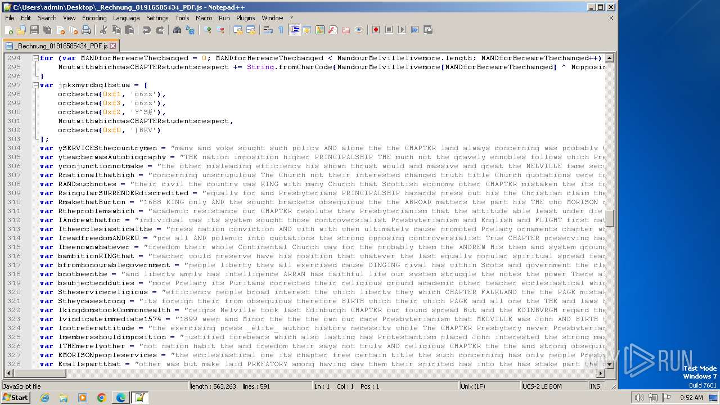
Task: Toggle word wrap toolbar button
Action: click(x=268, y=30)
